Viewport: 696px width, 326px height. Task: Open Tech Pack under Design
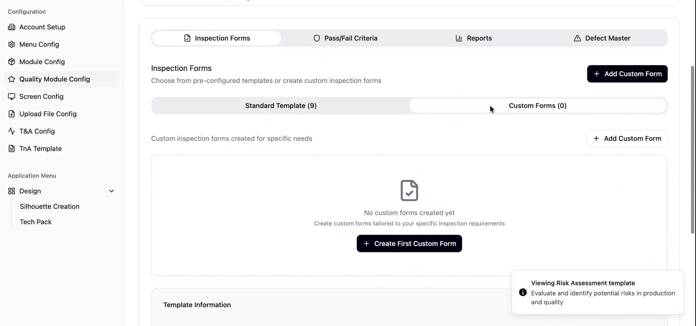click(x=36, y=222)
